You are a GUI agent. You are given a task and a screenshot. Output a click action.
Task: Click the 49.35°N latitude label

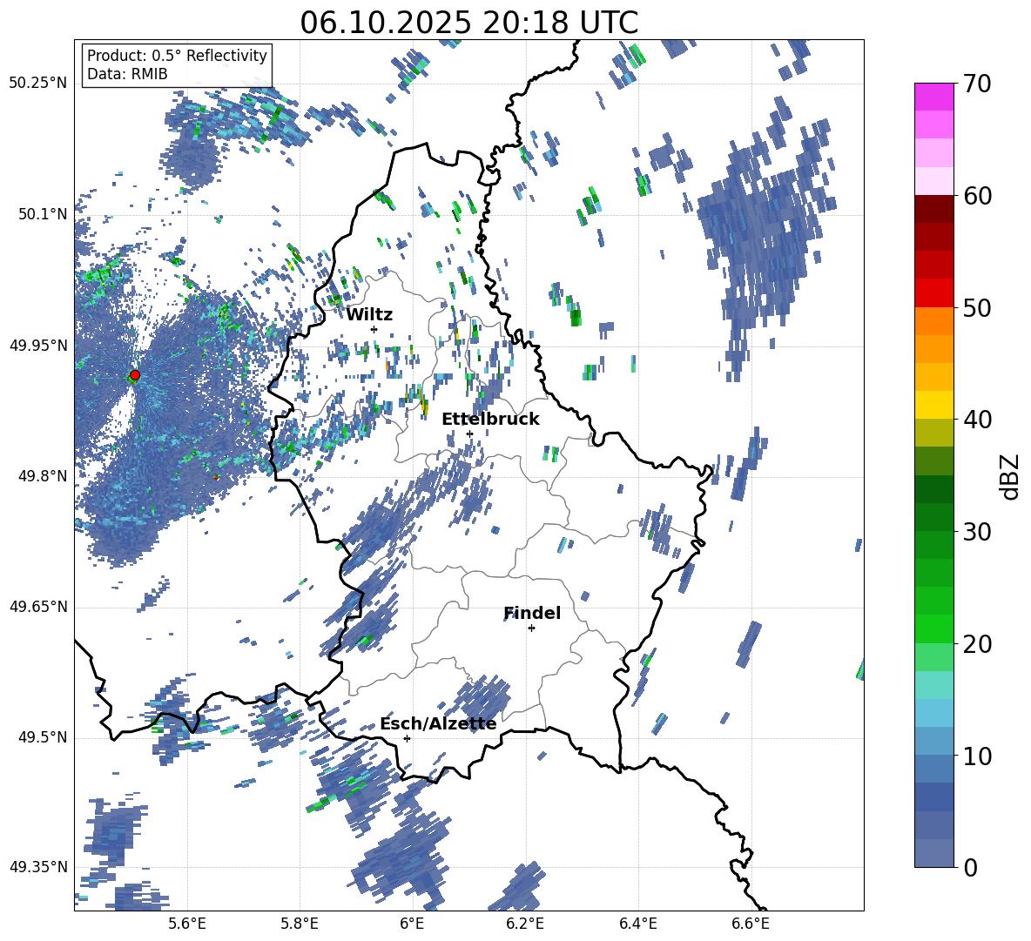pos(38,867)
